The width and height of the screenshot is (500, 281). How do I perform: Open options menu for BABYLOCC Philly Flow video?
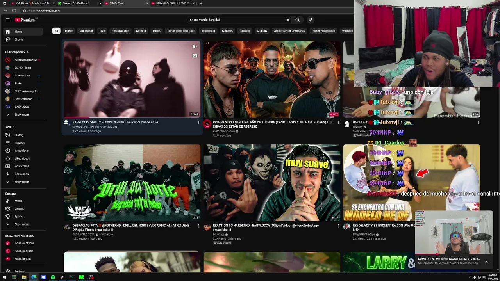click(x=198, y=123)
